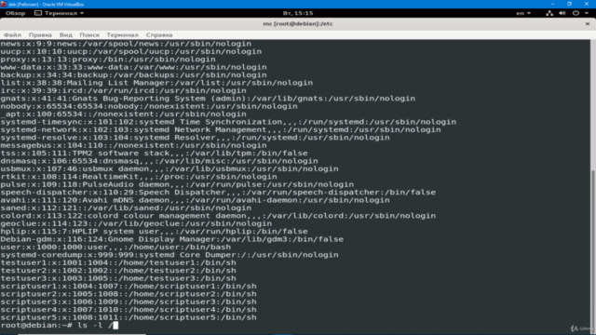Viewport: 596px width, 335px height.
Task: Click the hplip HPLIP system user line
Action: pos(154,232)
